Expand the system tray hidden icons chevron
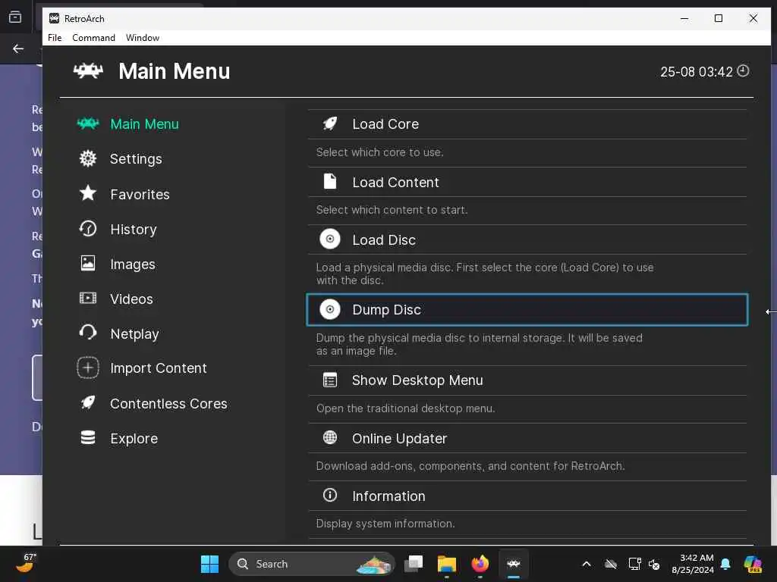This screenshot has width=777, height=582. pyautogui.click(x=587, y=564)
